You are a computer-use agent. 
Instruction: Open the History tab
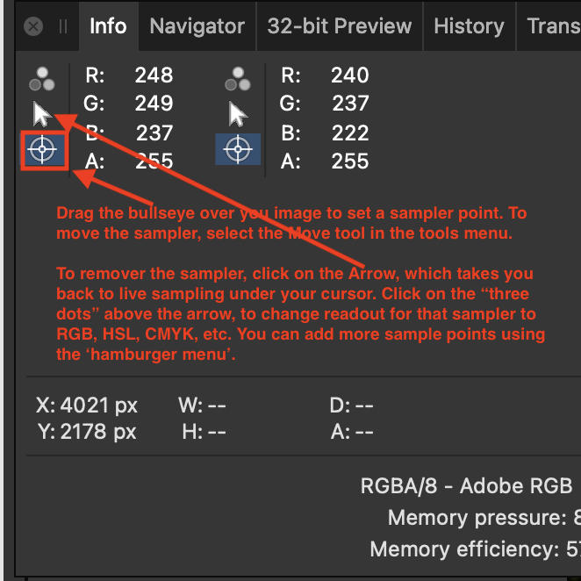click(469, 26)
